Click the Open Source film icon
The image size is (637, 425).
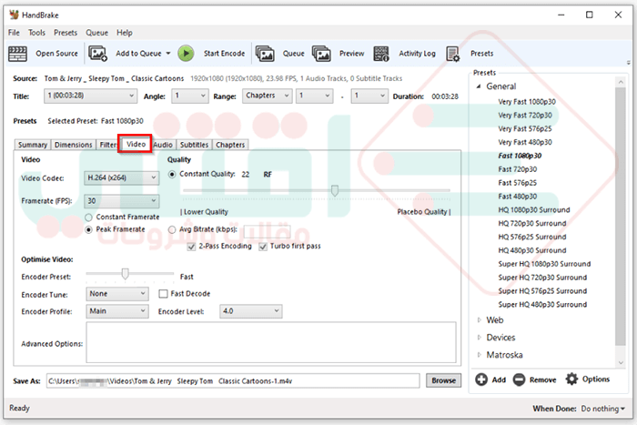pos(17,54)
